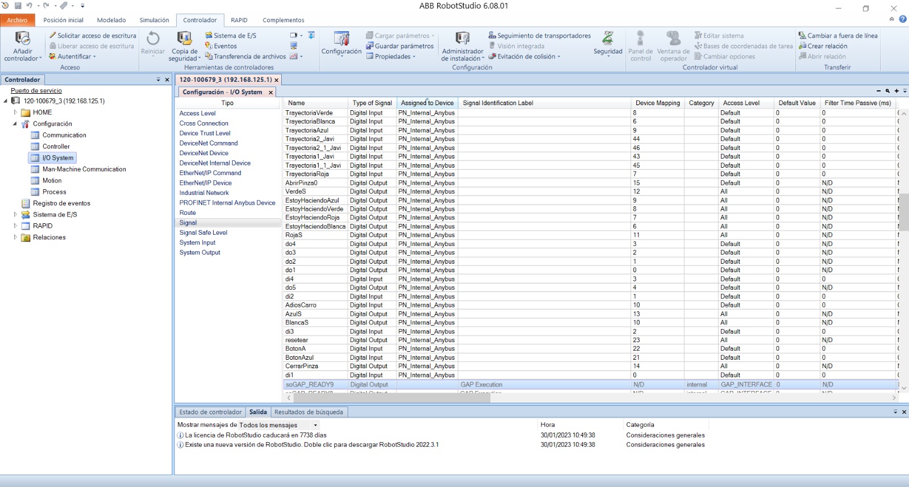
Task: Expand the Sistema de E/S tree node
Action: click(15, 215)
